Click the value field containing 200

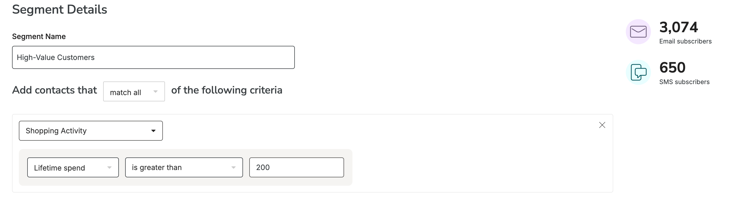(297, 167)
